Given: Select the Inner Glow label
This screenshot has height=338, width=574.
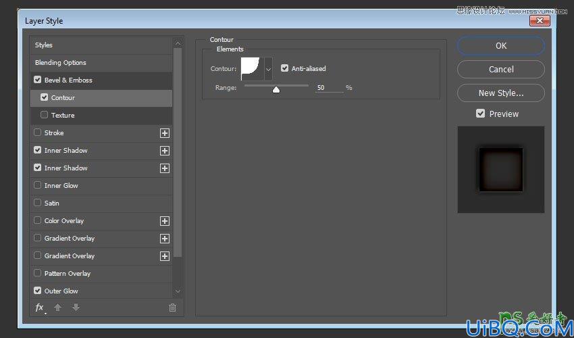Looking at the screenshot, I should coord(61,185).
